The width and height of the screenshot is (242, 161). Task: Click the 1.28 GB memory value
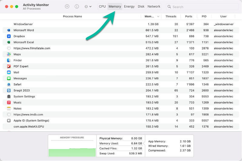[x=153, y=24]
